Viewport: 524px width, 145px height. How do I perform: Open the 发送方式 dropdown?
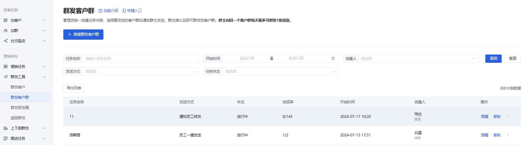(141, 71)
